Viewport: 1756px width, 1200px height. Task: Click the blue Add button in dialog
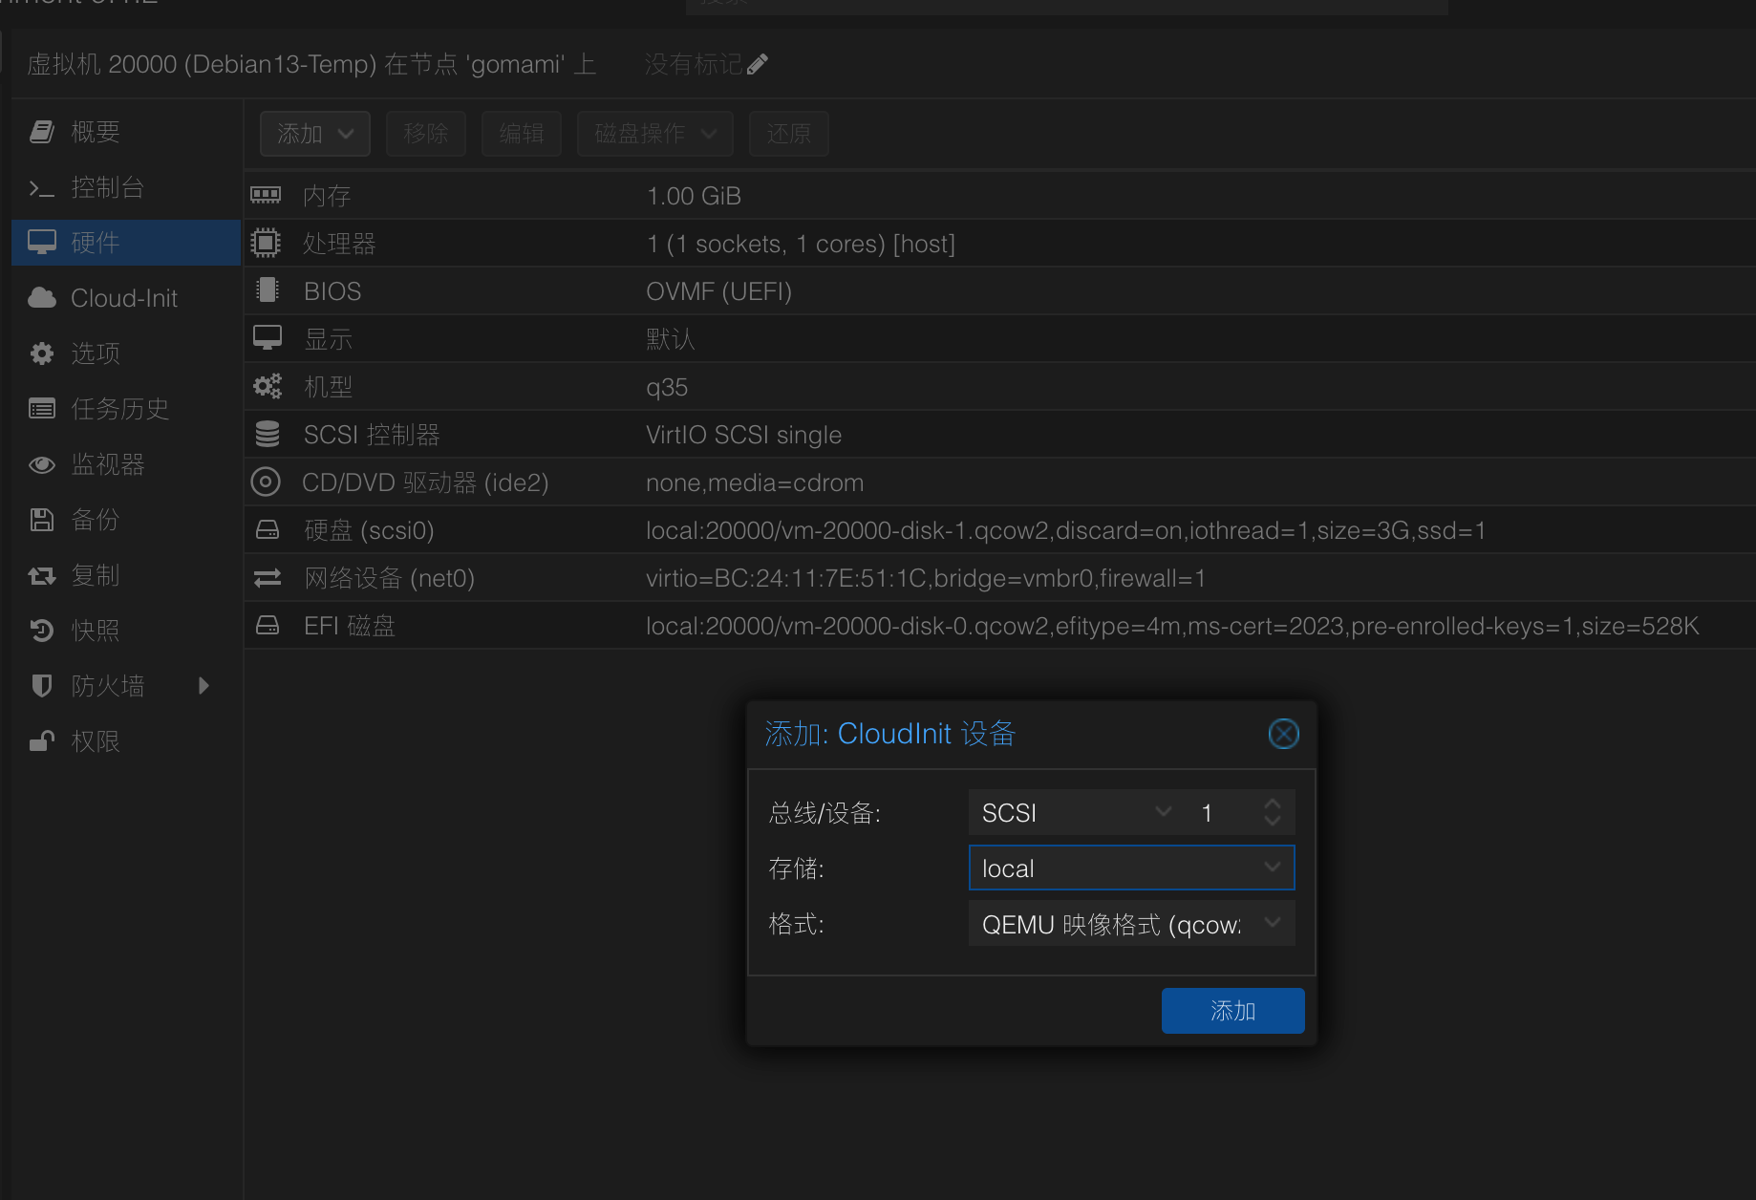[1232, 1011]
